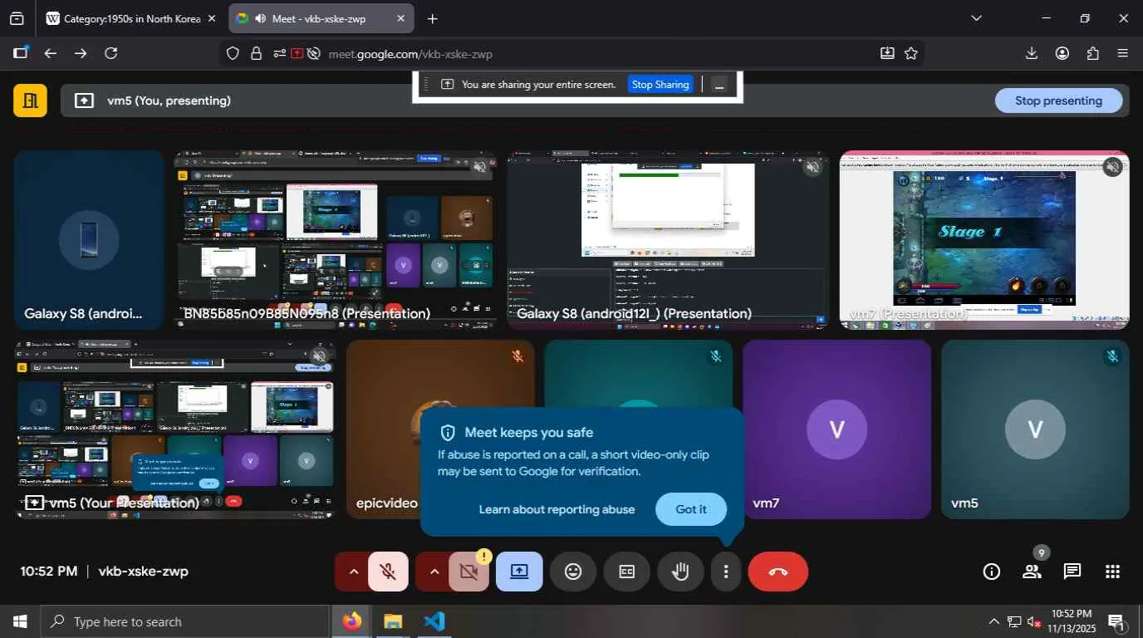Viewport: 1143px width, 638px height.
Task: Close the Meet browser tab
Action: 400,18
